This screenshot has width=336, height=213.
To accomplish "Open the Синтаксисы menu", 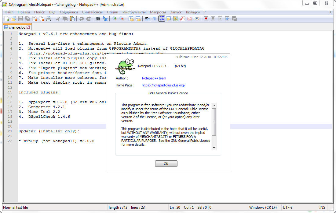I will [x=92, y=12].
